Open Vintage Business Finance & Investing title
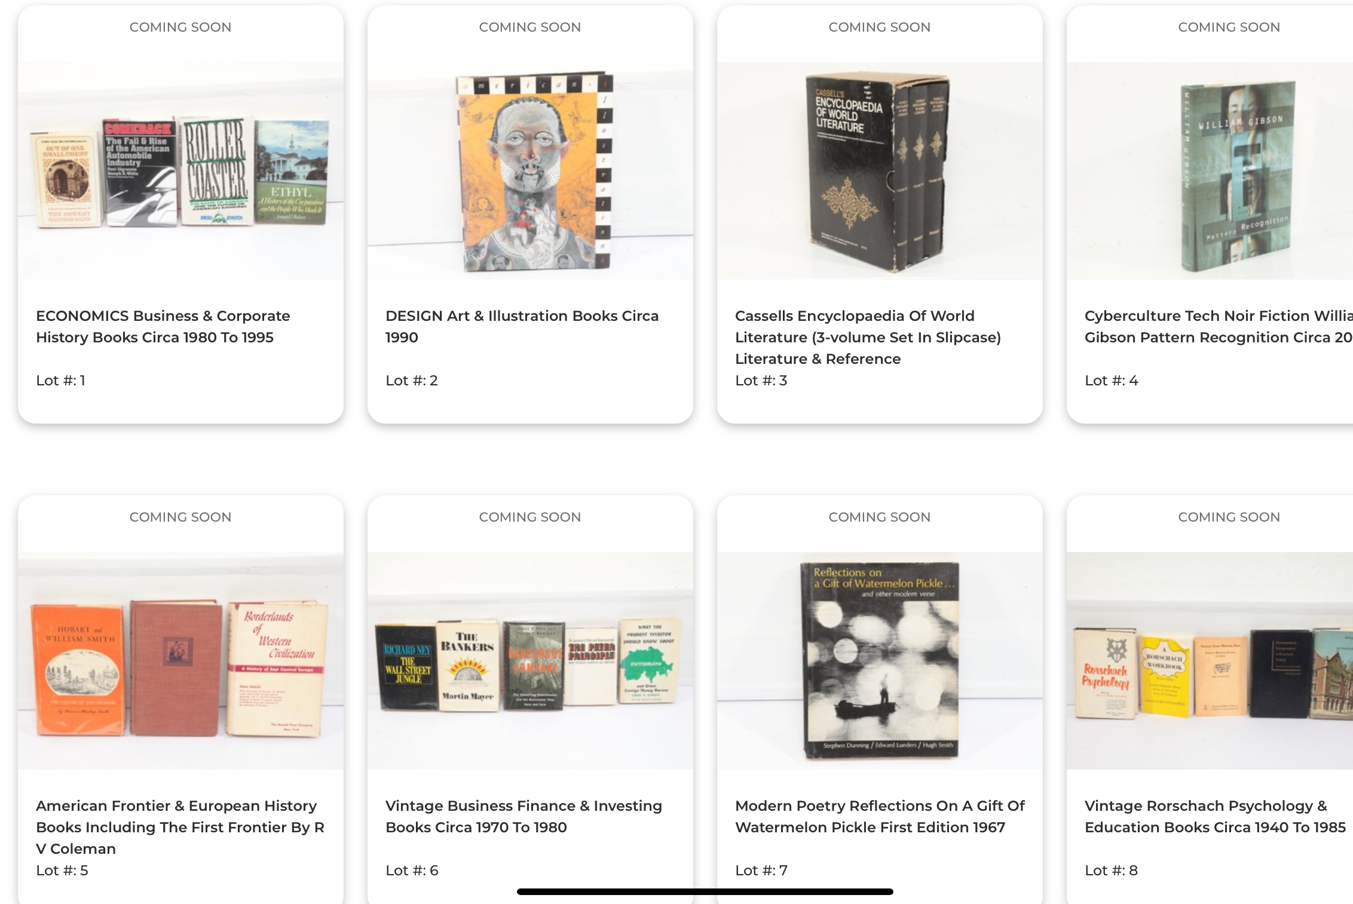Viewport: 1353px width, 904px height. (x=524, y=816)
